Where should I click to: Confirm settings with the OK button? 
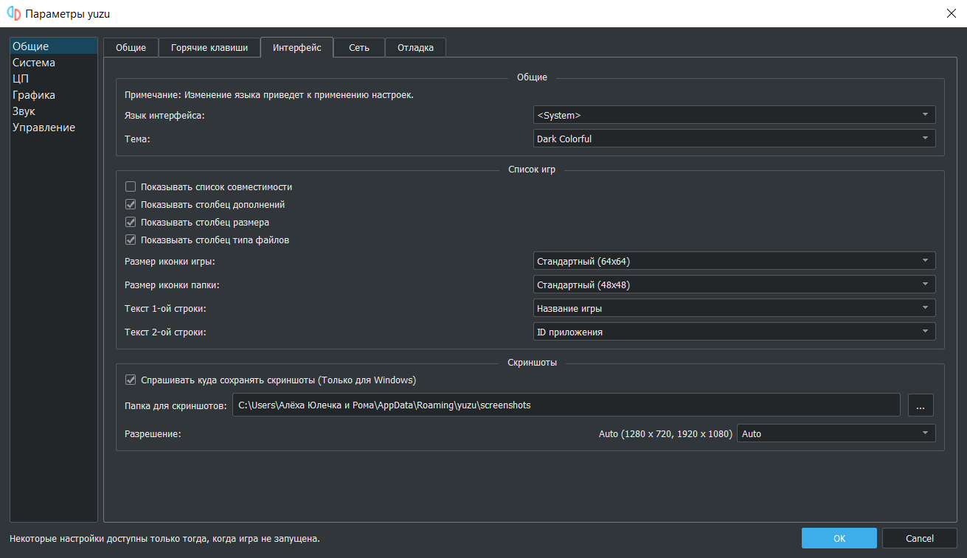[x=839, y=538]
